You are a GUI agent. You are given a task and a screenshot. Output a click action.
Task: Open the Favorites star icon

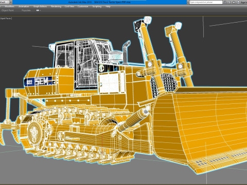[x=234, y=2]
